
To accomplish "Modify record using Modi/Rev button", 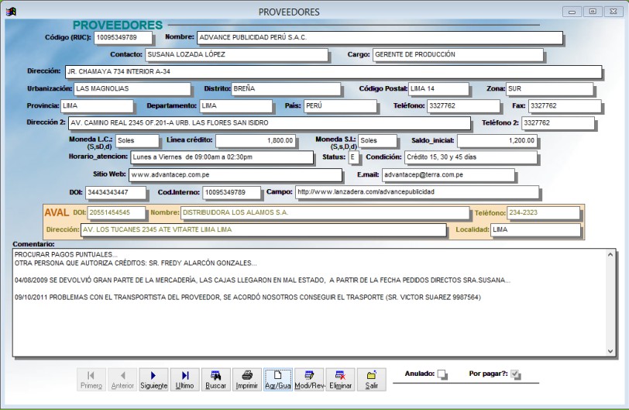I will [x=309, y=380].
